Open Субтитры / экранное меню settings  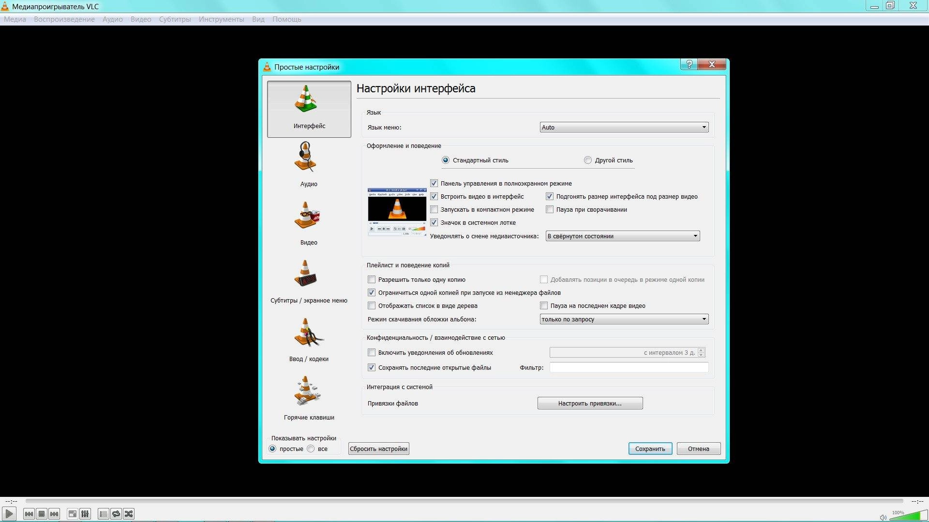pos(309,281)
